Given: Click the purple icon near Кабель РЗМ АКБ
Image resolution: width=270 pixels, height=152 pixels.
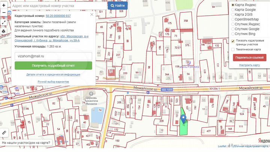Looking at the screenshot, I should coord(188,62).
